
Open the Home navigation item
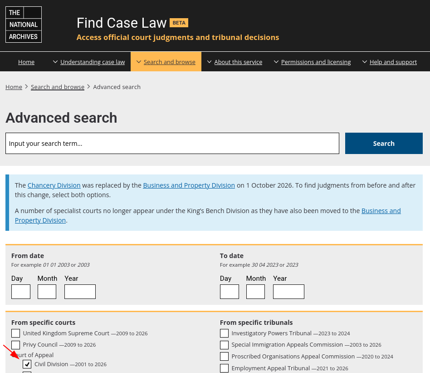[x=26, y=62]
